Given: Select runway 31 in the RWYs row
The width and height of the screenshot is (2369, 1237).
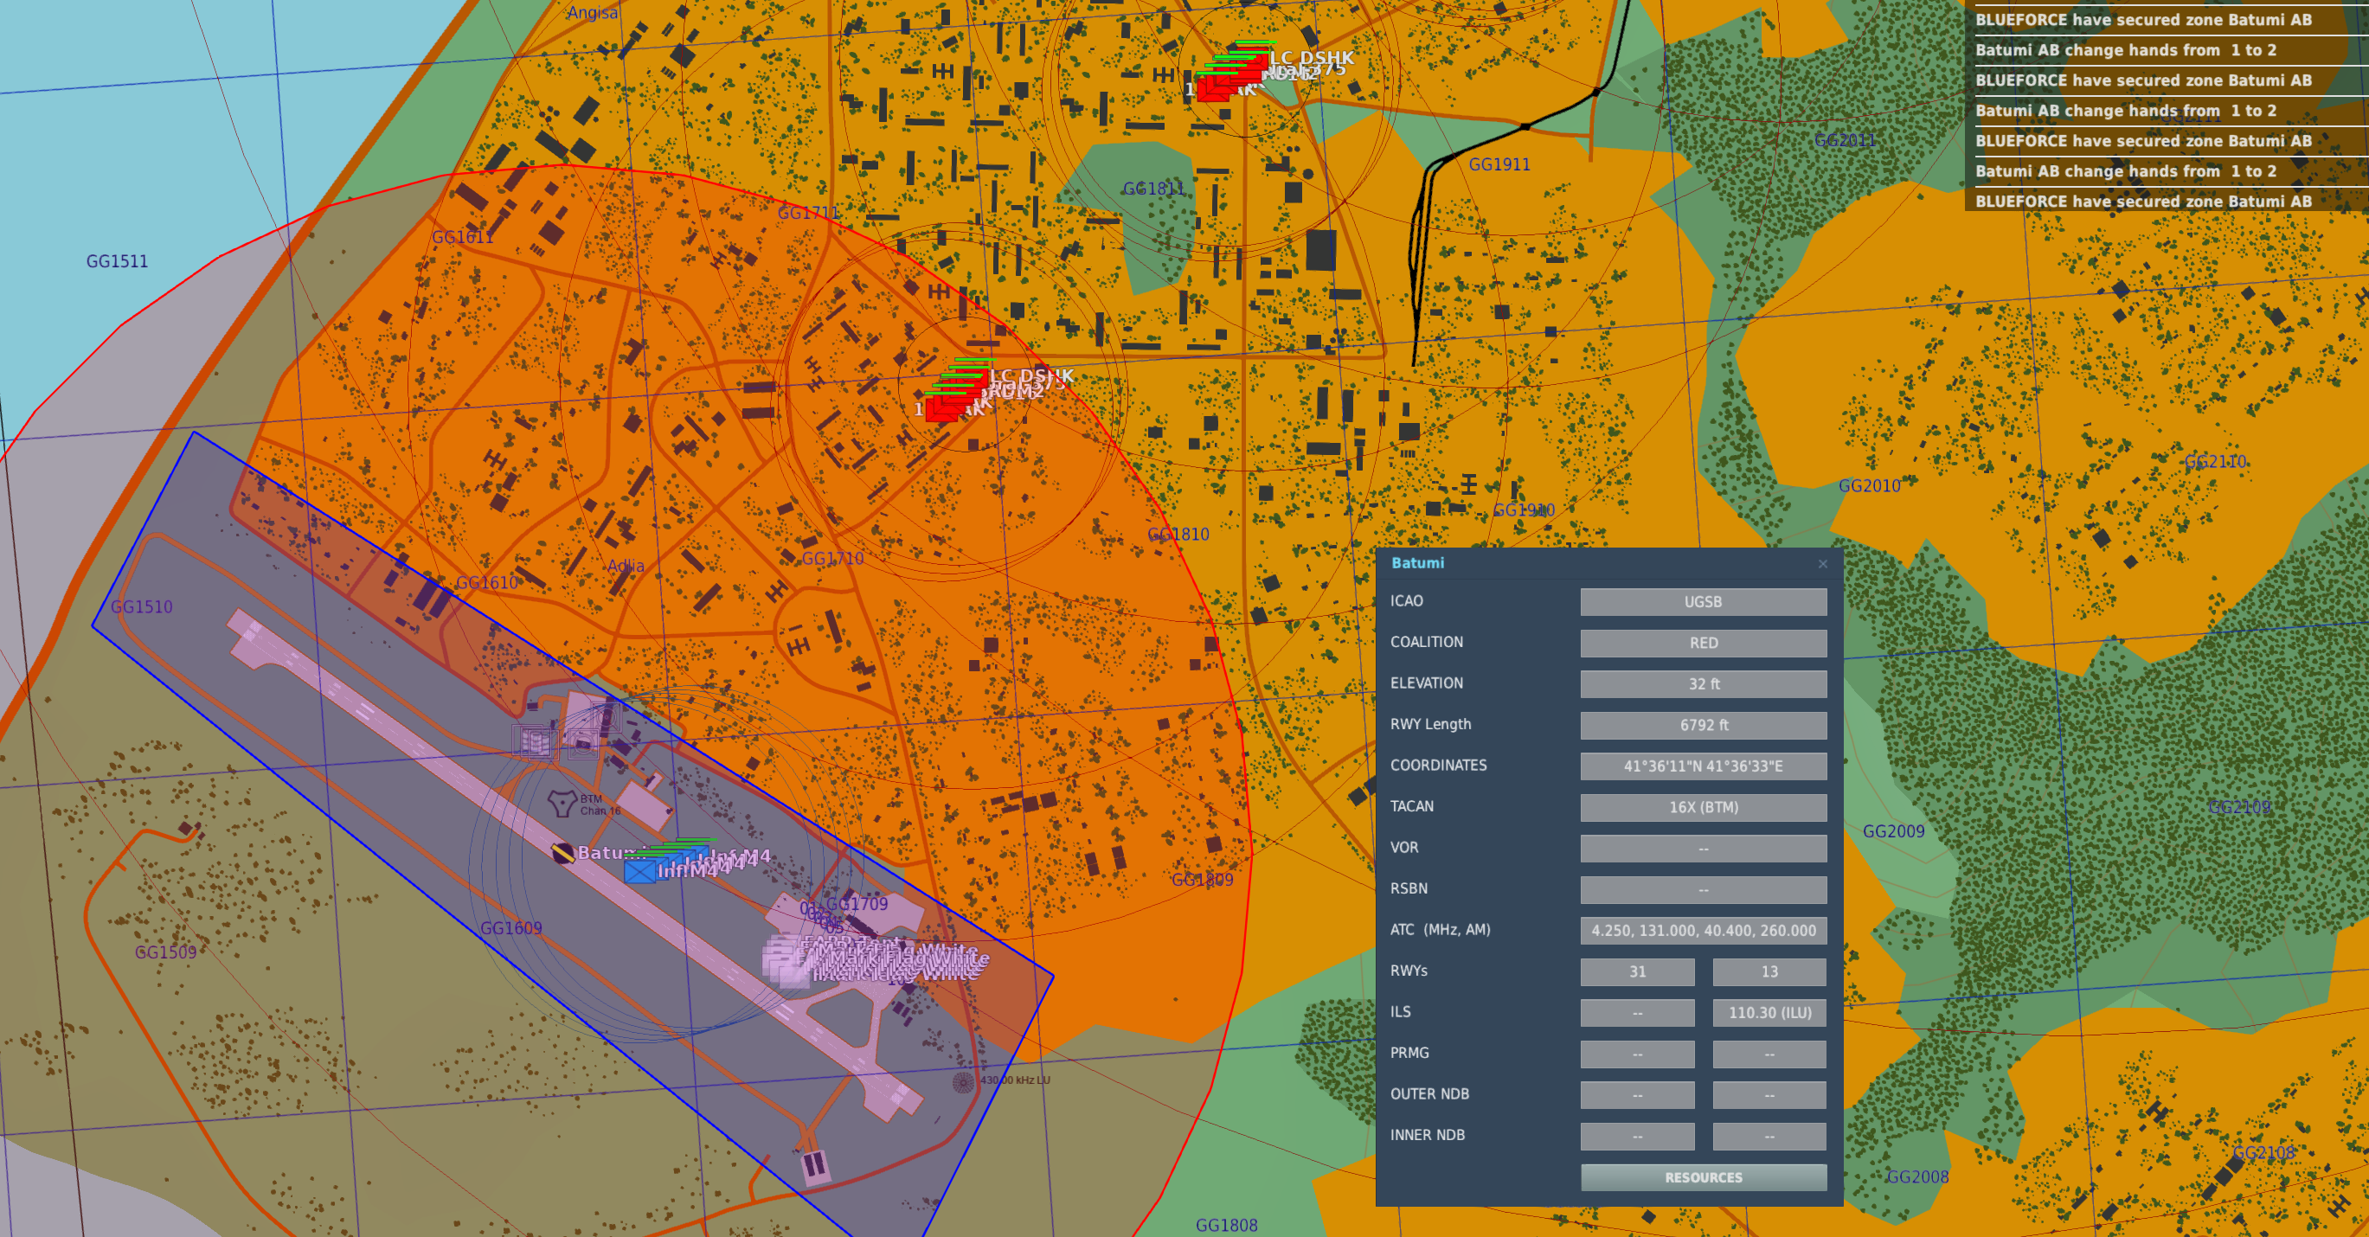Looking at the screenshot, I should click(x=1637, y=971).
